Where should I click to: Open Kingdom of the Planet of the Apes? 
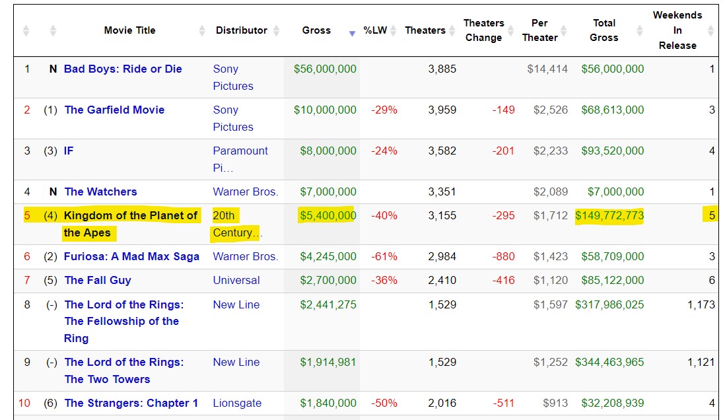pyautogui.click(x=130, y=216)
